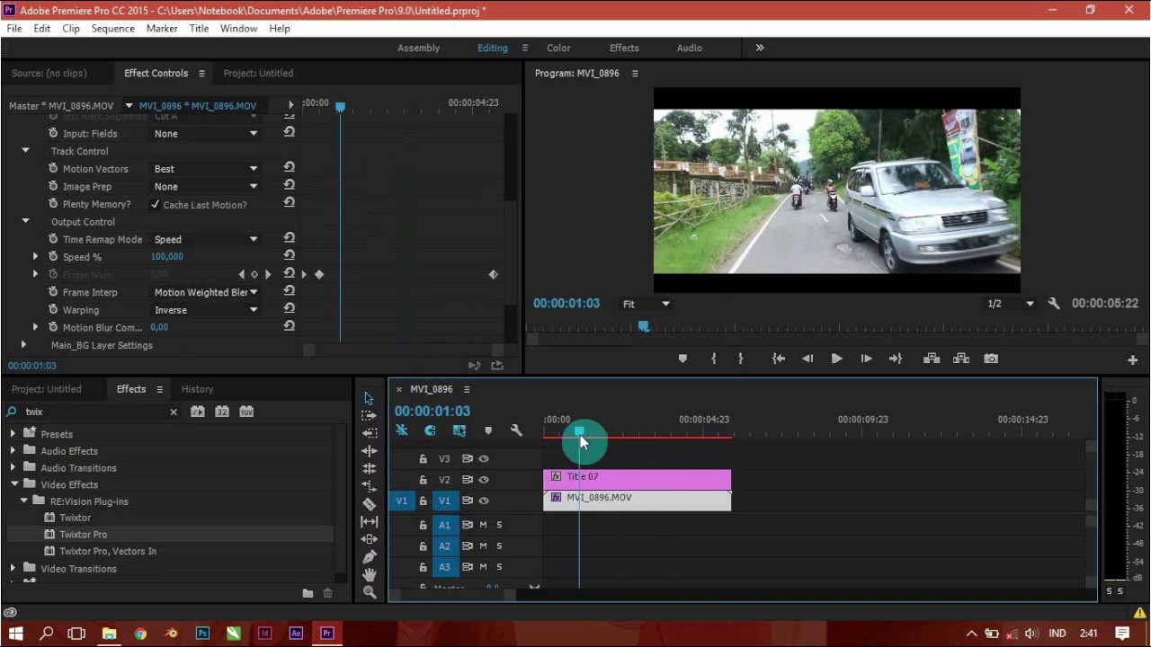The image size is (1151, 647).
Task: Click the Speed % value 100,000
Action: tap(166, 257)
